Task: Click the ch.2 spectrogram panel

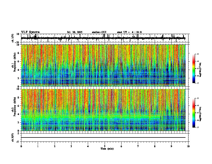Action: pos(105,110)
